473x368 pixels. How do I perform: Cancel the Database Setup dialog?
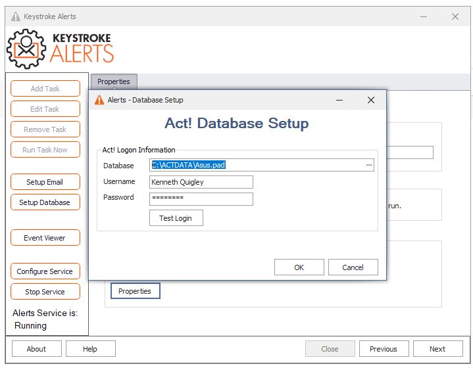pyautogui.click(x=353, y=267)
